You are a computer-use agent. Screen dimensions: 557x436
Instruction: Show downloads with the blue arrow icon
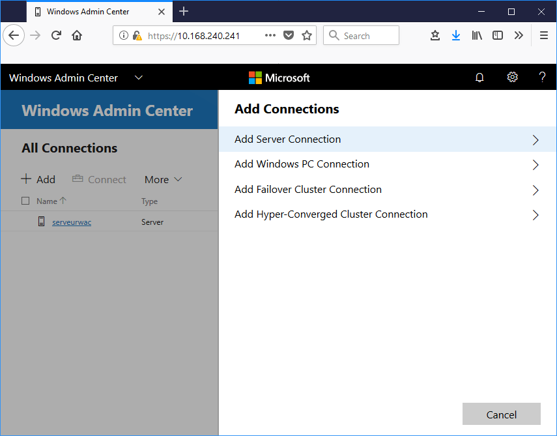coord(456,35)
